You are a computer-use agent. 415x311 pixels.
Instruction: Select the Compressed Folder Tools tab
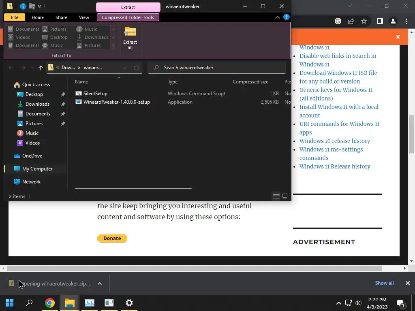point(128,17)
